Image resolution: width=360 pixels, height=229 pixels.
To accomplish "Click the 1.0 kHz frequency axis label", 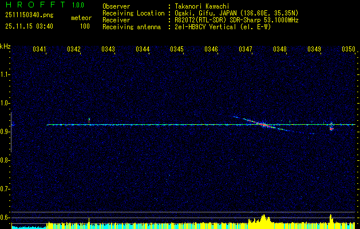I will pos(5,103).
